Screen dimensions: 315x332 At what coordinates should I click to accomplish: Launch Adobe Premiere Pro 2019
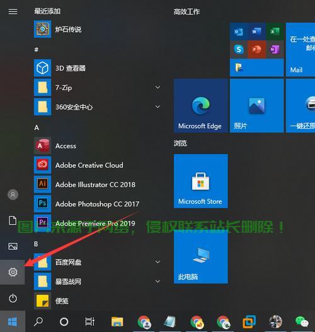point(97,223)
